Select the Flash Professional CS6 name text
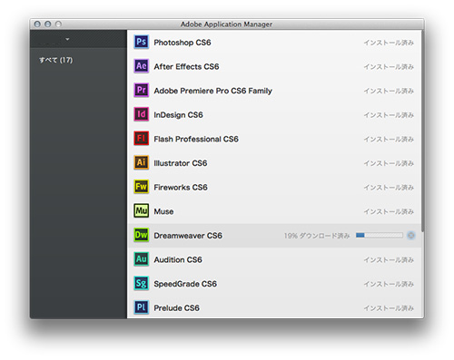The image size is (454, 360). point(196,139)
